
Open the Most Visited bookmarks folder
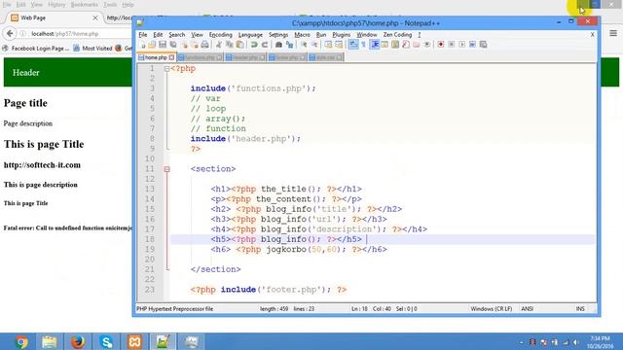point(92,48)
